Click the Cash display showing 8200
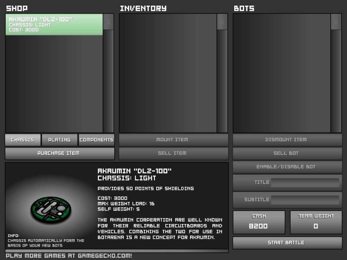 point(259,222)
